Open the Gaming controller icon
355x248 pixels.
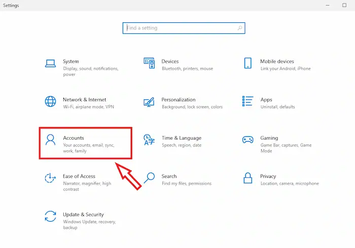click(247, 140)
